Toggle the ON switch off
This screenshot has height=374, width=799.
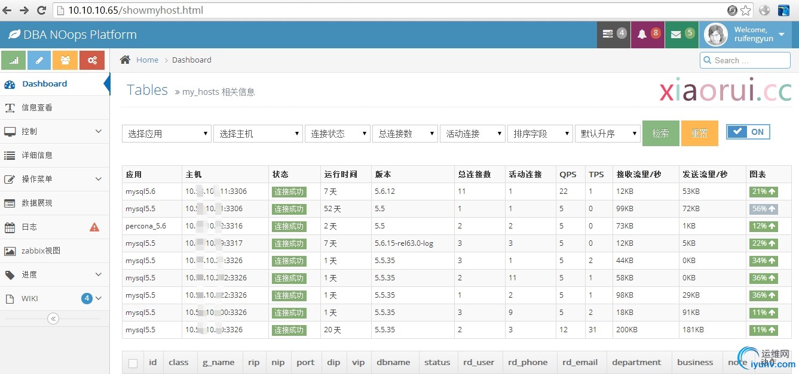pyautogui.click(x=748, y=132)
